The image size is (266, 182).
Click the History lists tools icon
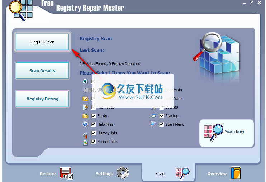click(85, 135)
